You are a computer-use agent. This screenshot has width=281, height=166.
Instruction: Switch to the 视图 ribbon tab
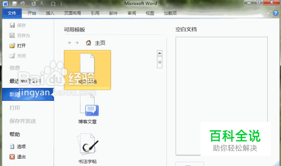pyautogui.click(x=150, y=13)
